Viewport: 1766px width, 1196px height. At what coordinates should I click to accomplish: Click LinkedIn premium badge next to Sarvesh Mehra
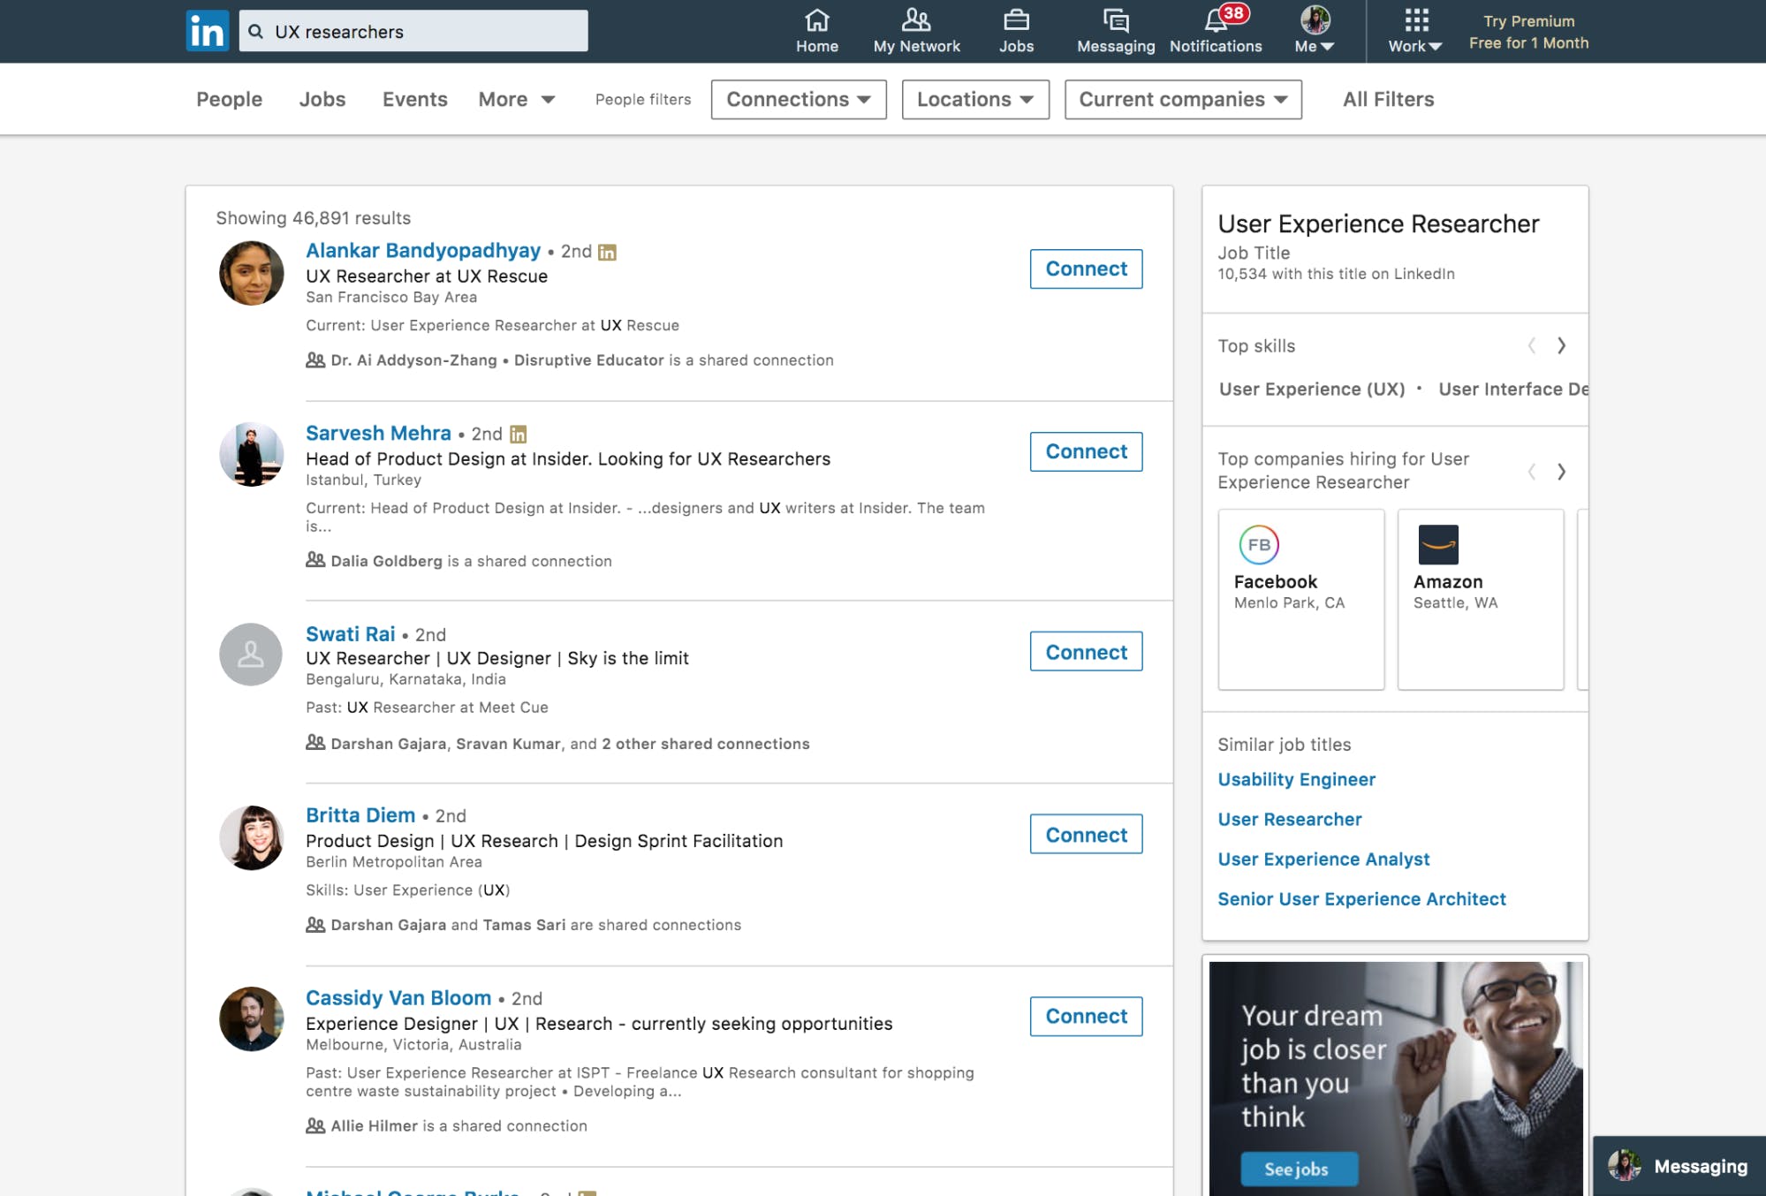pos(519,435)
